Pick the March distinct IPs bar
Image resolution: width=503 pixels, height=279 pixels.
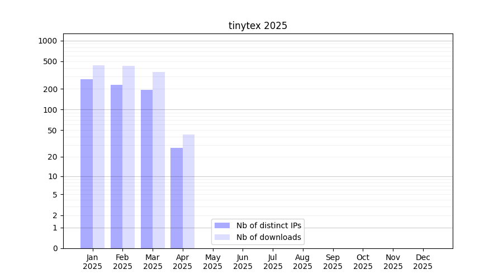point(146,169)
